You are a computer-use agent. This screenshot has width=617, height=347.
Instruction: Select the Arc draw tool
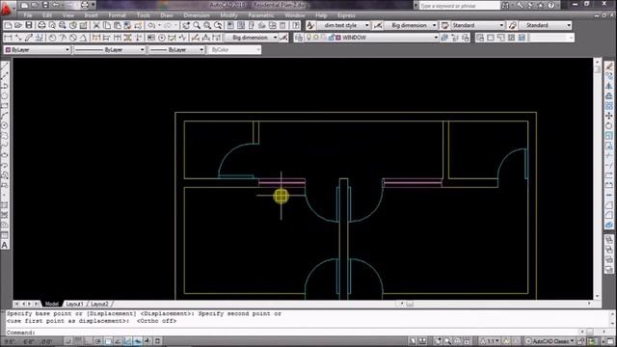pyautogui.click(x=5, y=116)
